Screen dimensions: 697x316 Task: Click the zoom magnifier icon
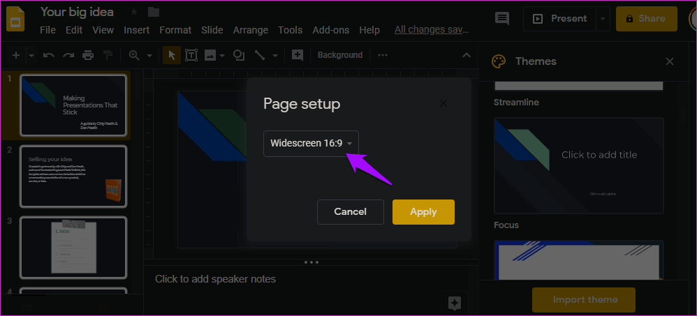(x=134, y=56)
